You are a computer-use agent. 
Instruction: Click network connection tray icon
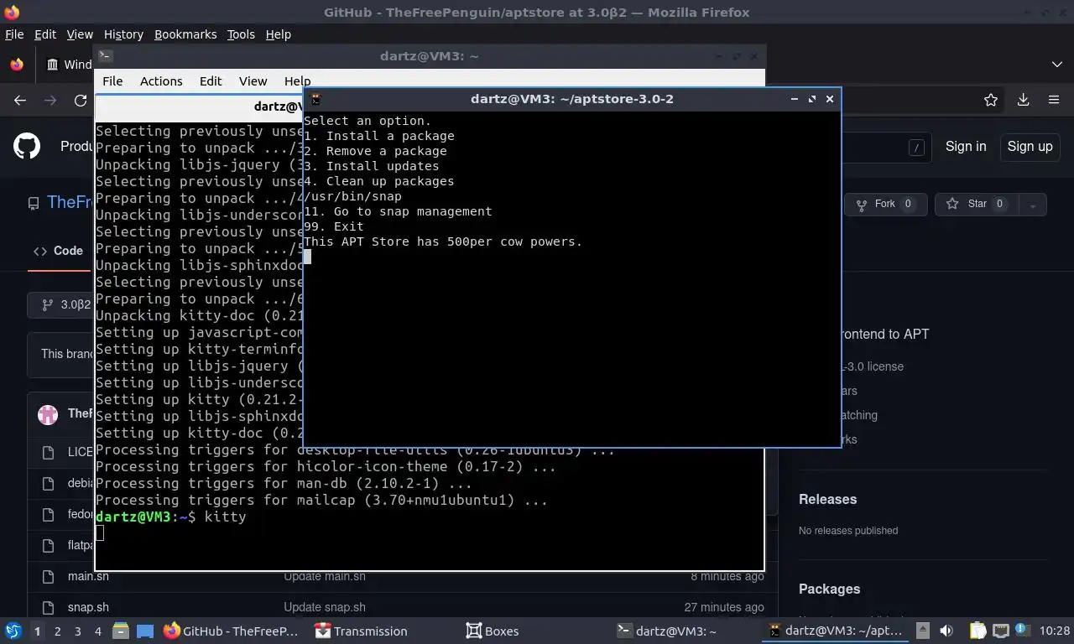(x=1000, y=631)
